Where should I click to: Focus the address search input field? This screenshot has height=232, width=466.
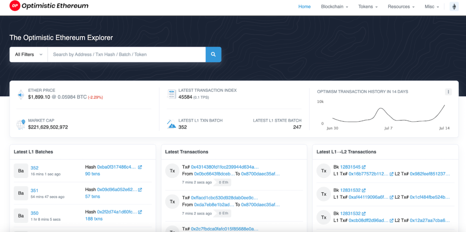(x=126, y=54)
